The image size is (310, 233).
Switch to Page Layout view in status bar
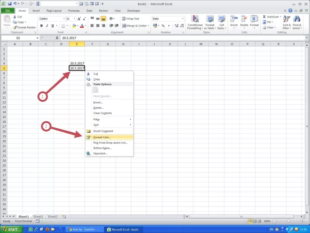(x=255, y=221)
